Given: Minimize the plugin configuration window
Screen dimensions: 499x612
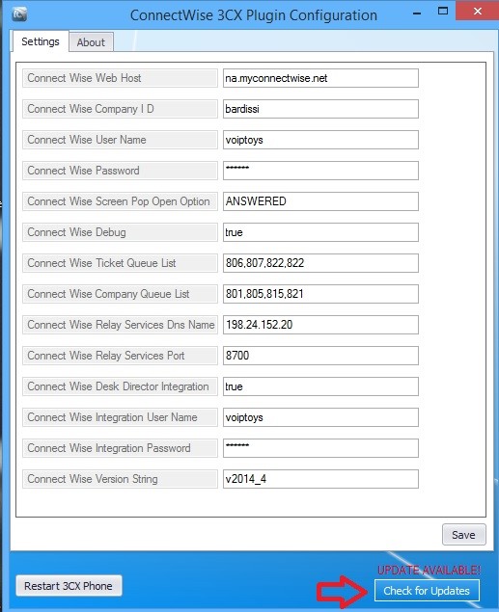Looking at the screenshot, I should tap(417, 13).
